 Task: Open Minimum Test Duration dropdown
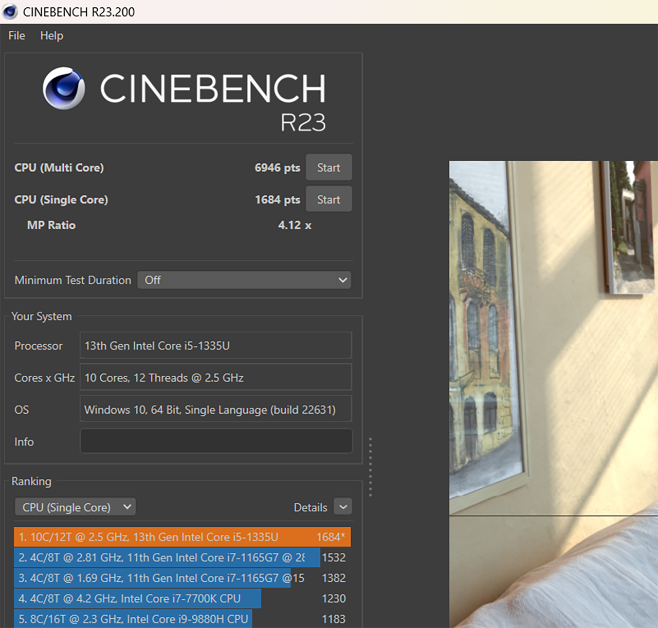coord(244,280)
